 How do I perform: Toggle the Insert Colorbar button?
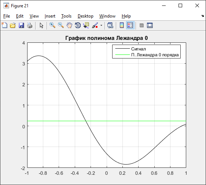[x=122, y=25]
